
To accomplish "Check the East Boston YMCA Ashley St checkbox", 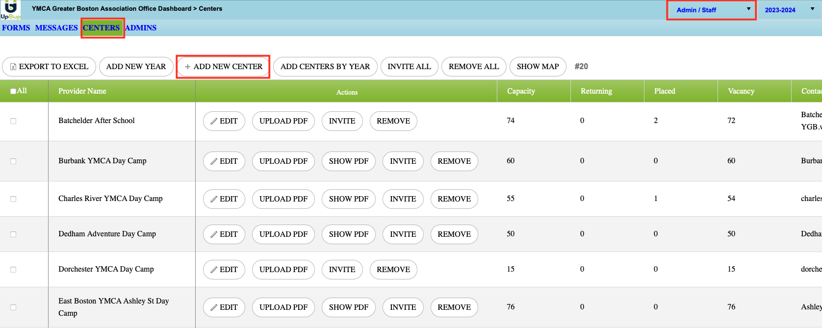I will [x=13, y=307].
